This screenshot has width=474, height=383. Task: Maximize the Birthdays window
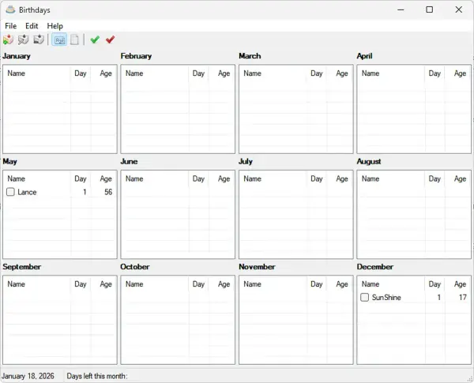(x=429, y=9)
